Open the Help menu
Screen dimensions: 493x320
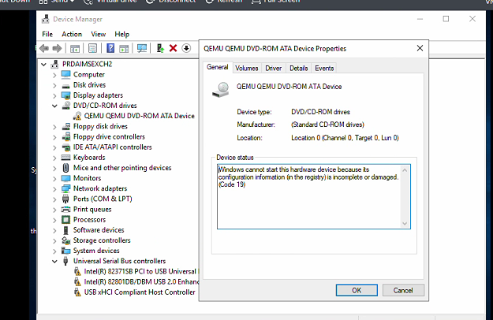(121, 34)
